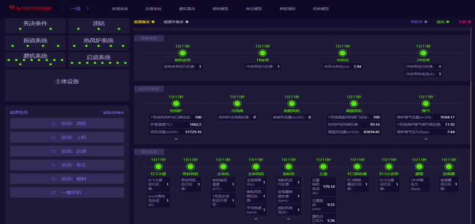The height and width of the screenshot is (224, 475).
Task: Click the 开机中 legend item
Action: (419, 22)
